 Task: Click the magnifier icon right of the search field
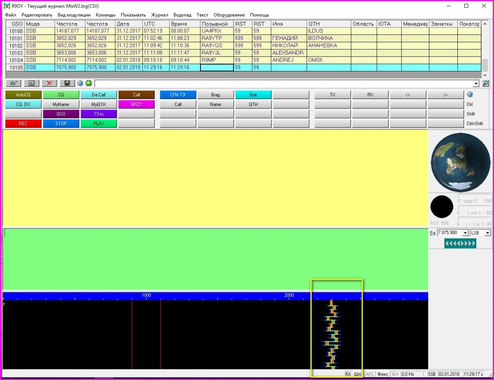point(486,83)
